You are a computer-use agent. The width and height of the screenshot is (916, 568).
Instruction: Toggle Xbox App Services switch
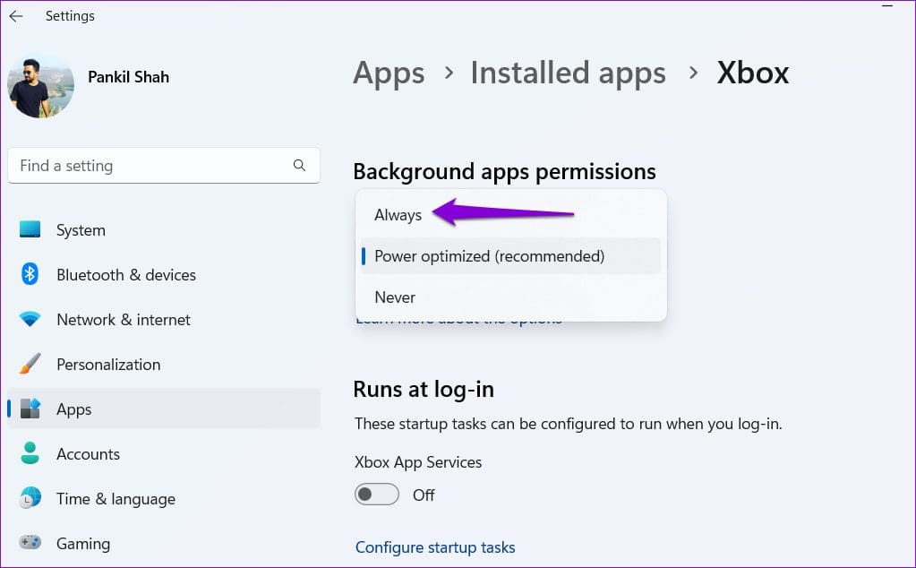pos(377,495)
